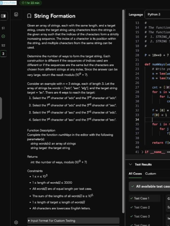Open settings gear at bottom left
170x226 pixels.
pos(16,222)
